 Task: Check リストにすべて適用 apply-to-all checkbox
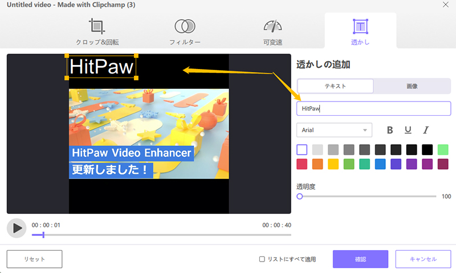pos(262,259)
